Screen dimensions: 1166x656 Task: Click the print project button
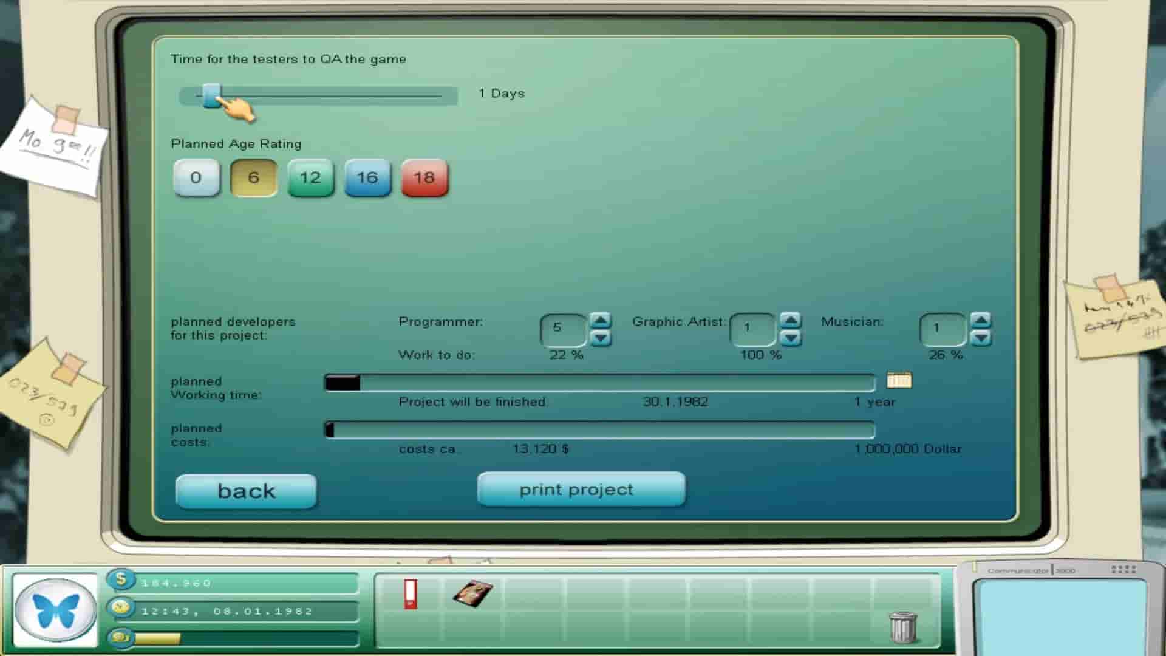point(581,490)
